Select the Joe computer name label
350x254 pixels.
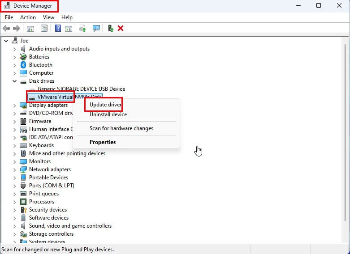pyautogui.click(x=24, y=41)
